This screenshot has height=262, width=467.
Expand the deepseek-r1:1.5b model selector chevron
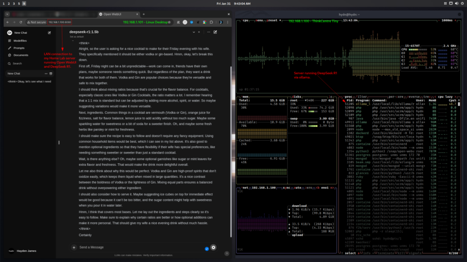pyautogui.click(x=194, y=32)
